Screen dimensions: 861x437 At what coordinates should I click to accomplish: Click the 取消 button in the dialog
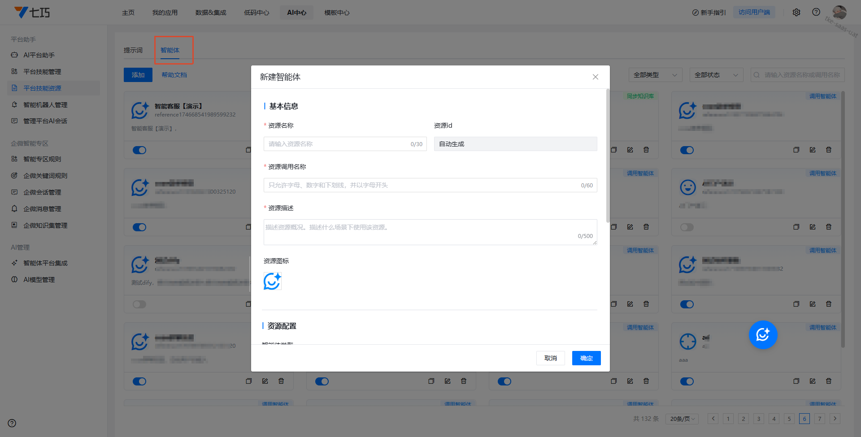pyautogui.click(x=551, y=358)
